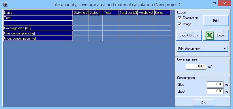Click the Grout consumption kg field

215,91
